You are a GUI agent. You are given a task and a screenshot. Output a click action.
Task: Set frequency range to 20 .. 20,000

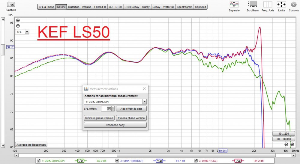tap(283, 139)
